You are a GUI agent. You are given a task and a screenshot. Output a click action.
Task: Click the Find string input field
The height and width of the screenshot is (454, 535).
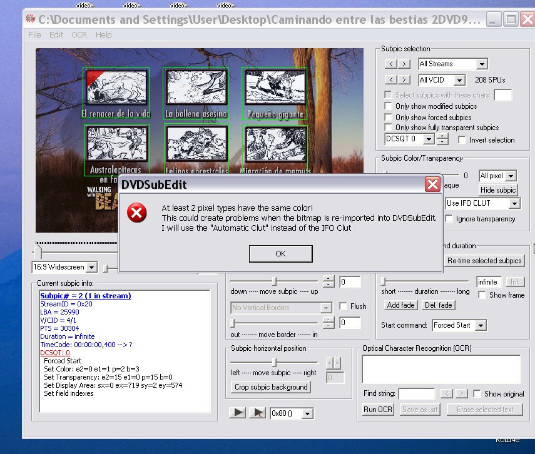click(417, 393)
